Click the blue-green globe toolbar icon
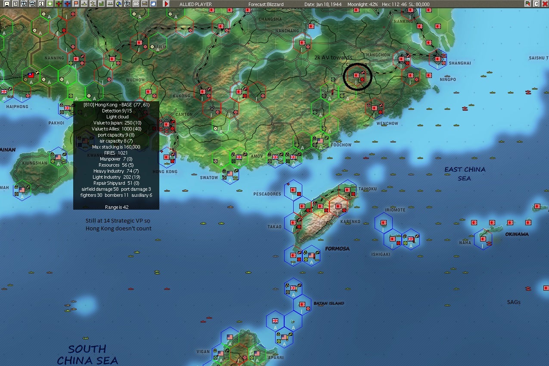The image size is (549, 366). 119,4
